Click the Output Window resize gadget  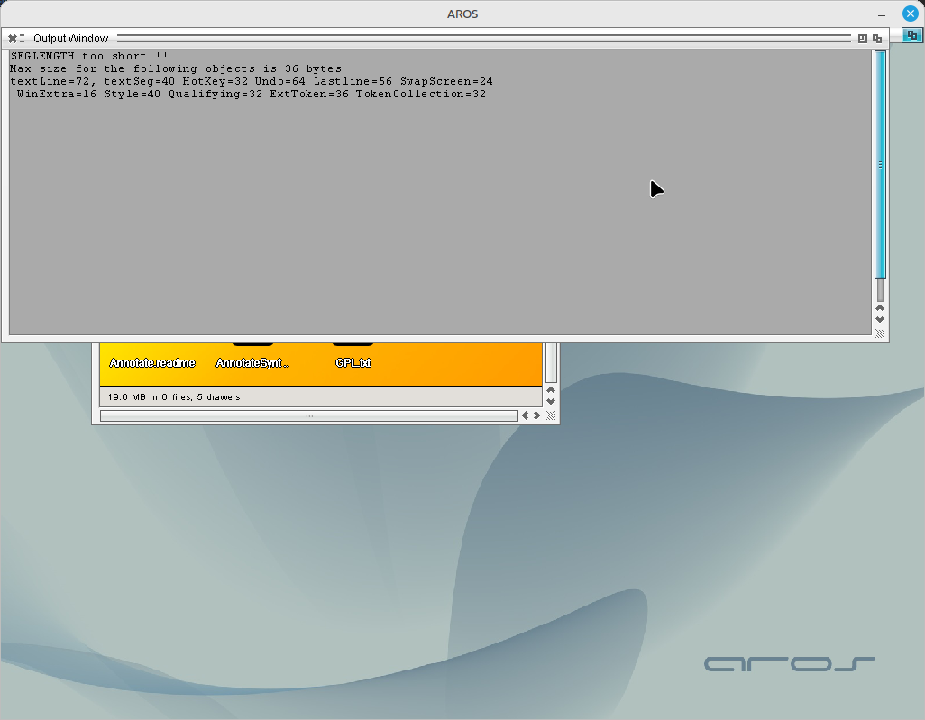click(880, 333)
